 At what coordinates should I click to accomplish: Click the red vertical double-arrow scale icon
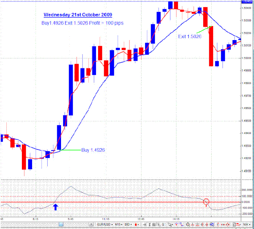(x=218, y=224)
